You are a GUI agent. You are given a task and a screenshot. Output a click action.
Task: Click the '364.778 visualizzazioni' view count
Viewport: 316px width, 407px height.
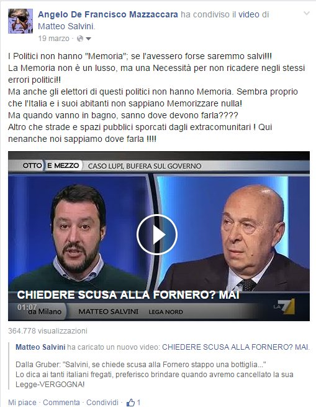click(x=48, y=331)
